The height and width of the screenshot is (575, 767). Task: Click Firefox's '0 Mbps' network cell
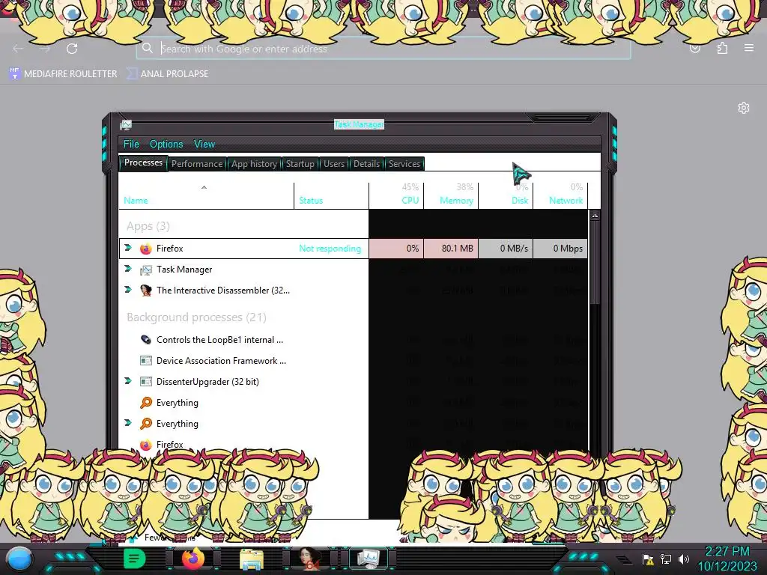(560, 249)
